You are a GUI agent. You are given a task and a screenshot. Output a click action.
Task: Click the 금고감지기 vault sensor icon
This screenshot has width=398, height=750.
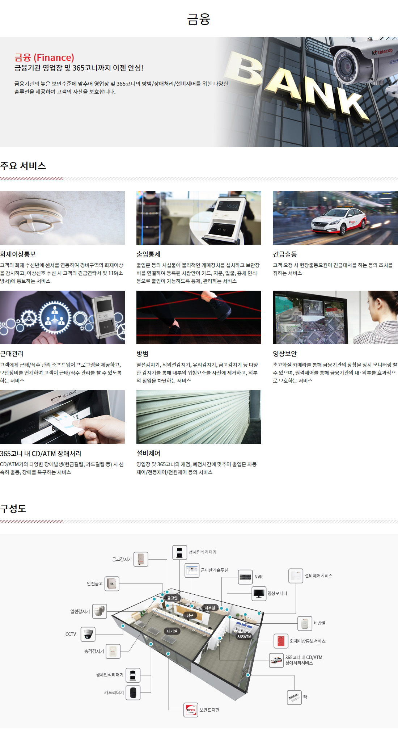(x=141, y=559)
